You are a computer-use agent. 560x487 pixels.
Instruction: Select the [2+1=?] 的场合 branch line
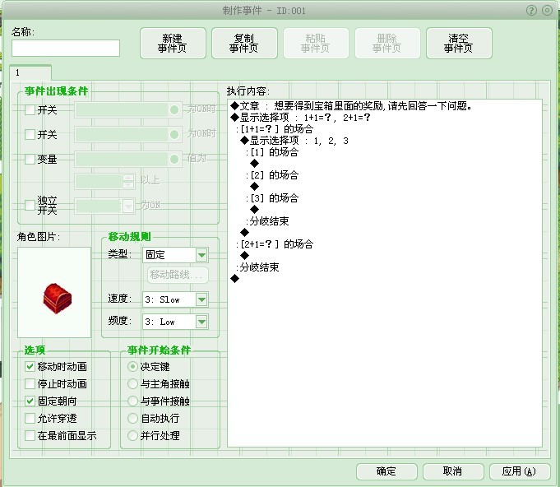click(x=275, y=244)
